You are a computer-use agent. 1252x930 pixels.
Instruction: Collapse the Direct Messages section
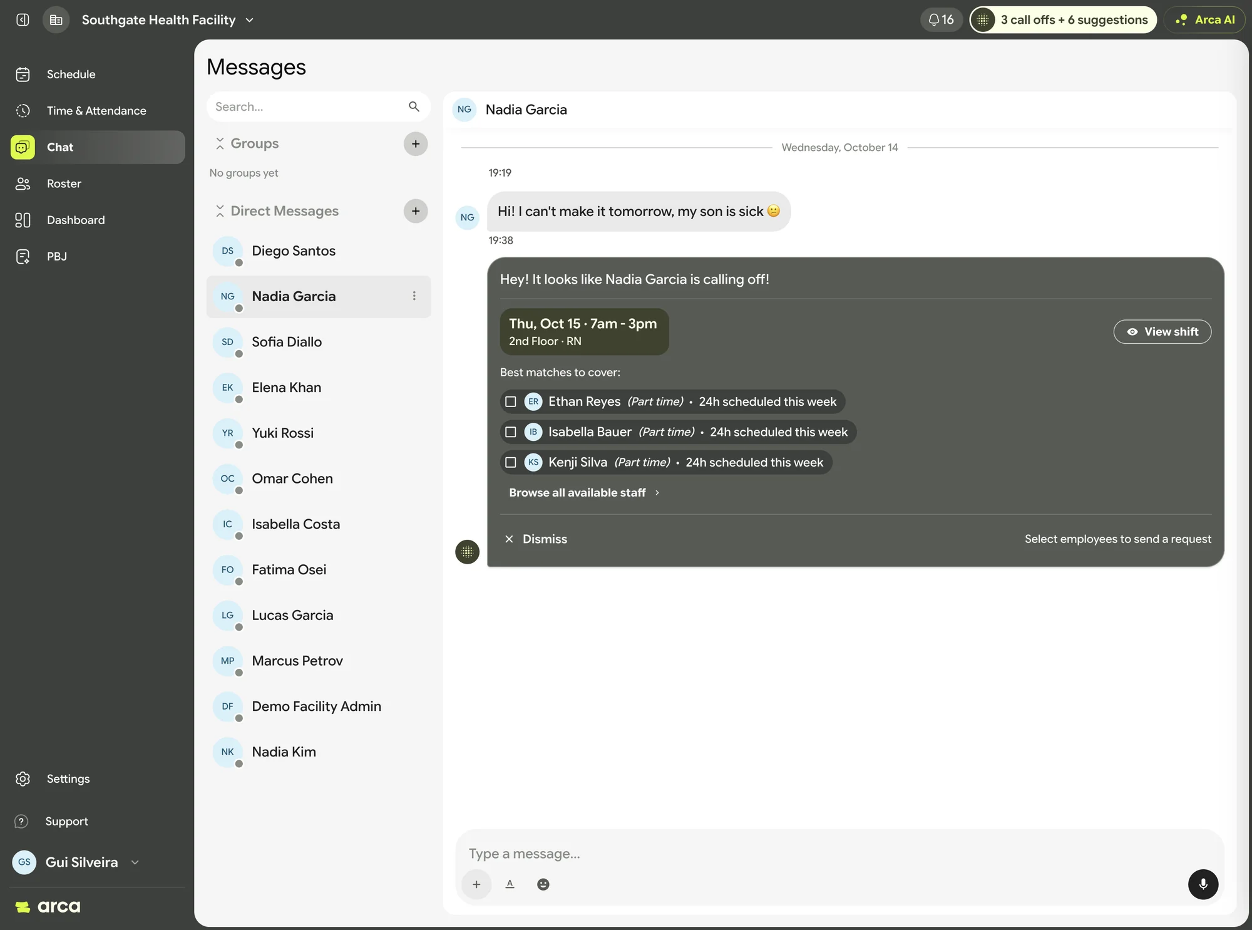tap(220, 211)
